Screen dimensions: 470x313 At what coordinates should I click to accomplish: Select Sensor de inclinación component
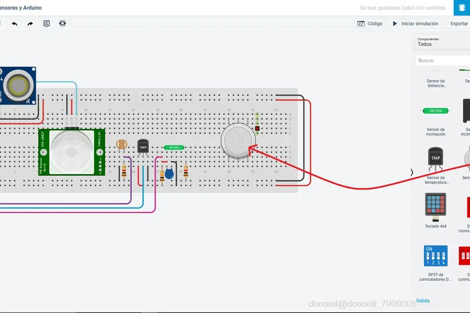pos(436,122)
